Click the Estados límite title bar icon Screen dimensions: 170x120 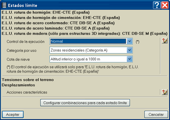(4, 5)
